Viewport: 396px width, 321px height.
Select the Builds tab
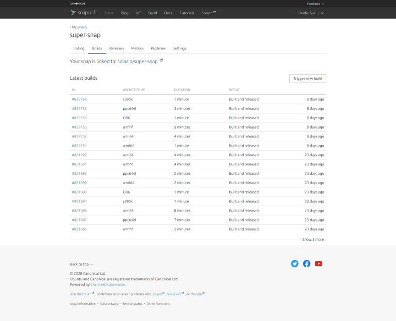pos(97,48)
